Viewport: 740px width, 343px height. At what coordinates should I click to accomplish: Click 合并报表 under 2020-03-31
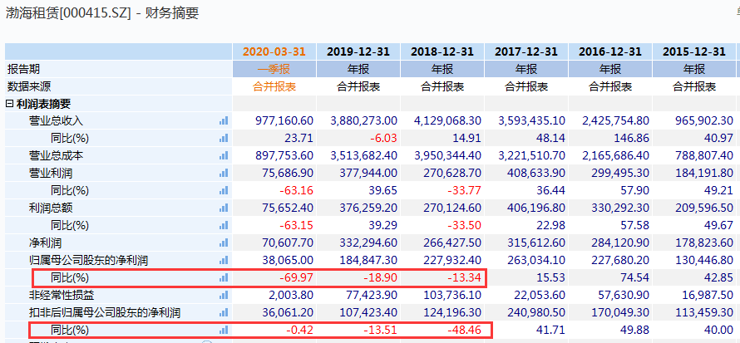(x=274, y=86)
